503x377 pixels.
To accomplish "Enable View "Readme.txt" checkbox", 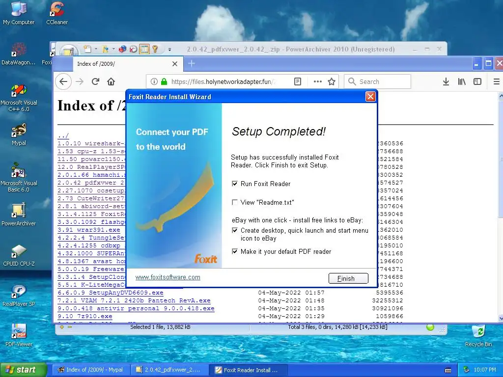I will tap(235, 202).
